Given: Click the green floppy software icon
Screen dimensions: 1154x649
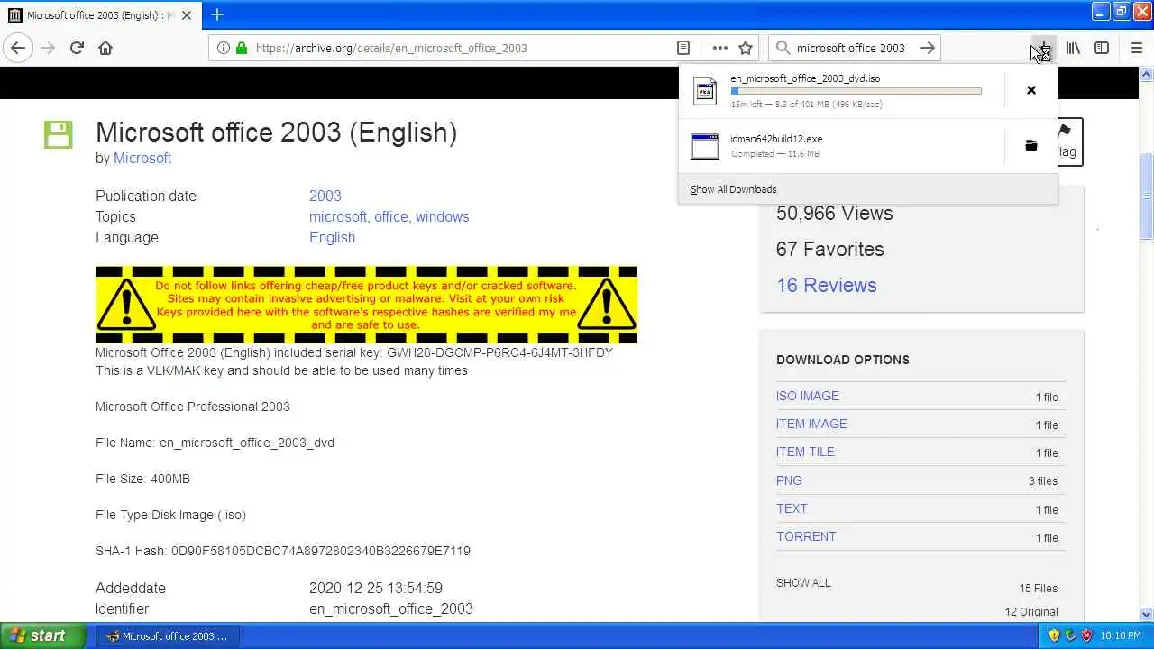Looking at the screenshot, I should click(59, 134).
